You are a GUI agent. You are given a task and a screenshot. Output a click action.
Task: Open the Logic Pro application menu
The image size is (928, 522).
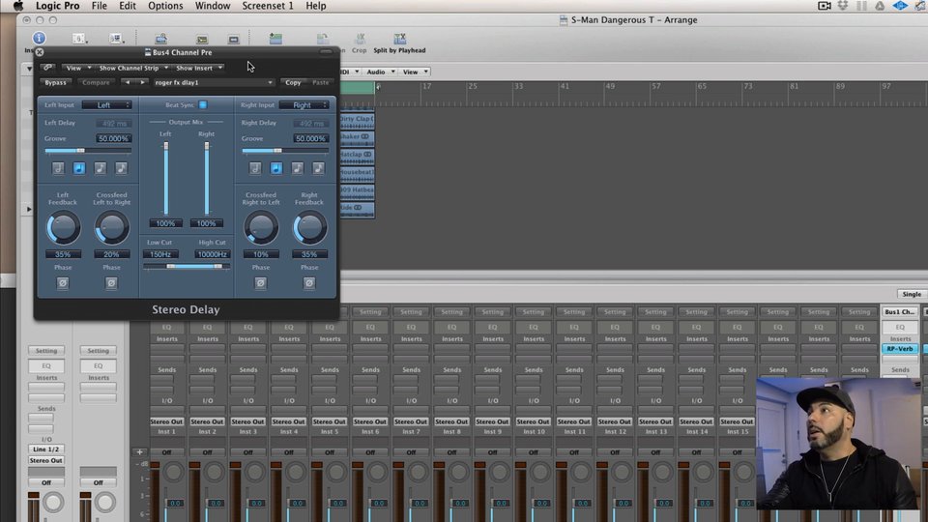[x=57, y=6]
